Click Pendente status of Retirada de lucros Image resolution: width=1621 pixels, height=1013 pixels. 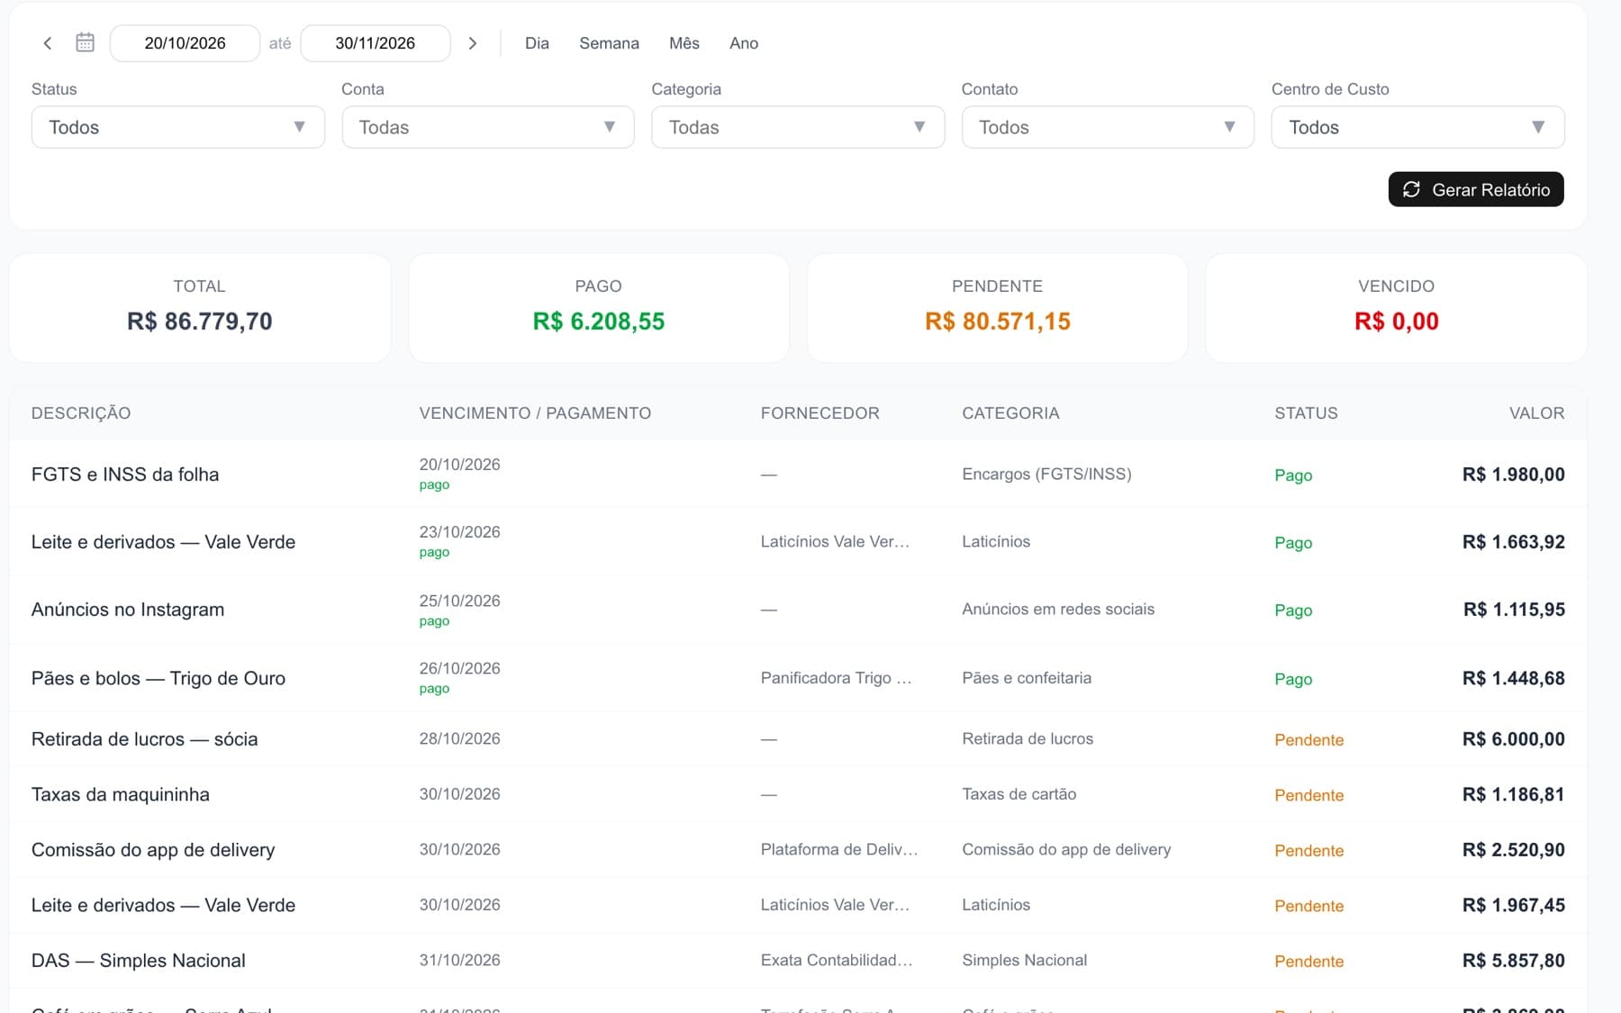[x=1309, y=740]
